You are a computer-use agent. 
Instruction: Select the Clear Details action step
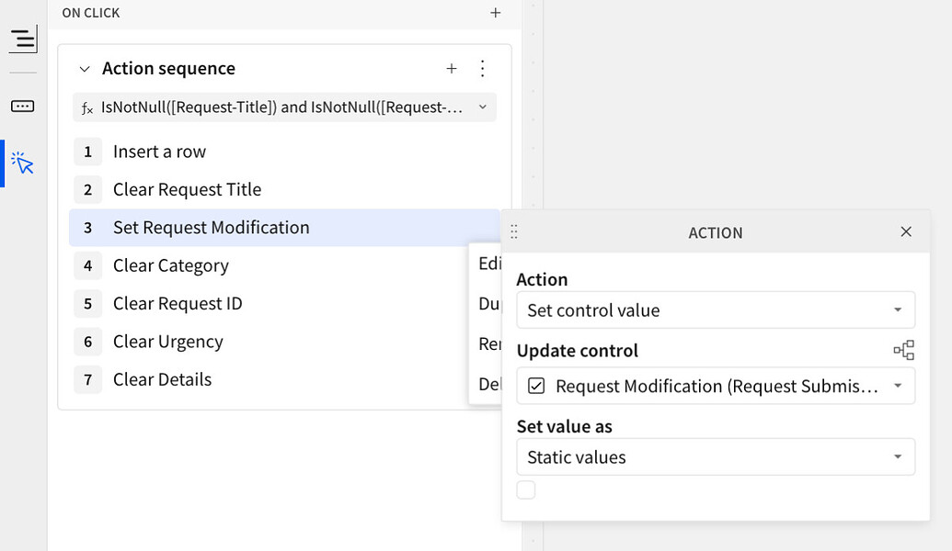(x=162, y=379)
